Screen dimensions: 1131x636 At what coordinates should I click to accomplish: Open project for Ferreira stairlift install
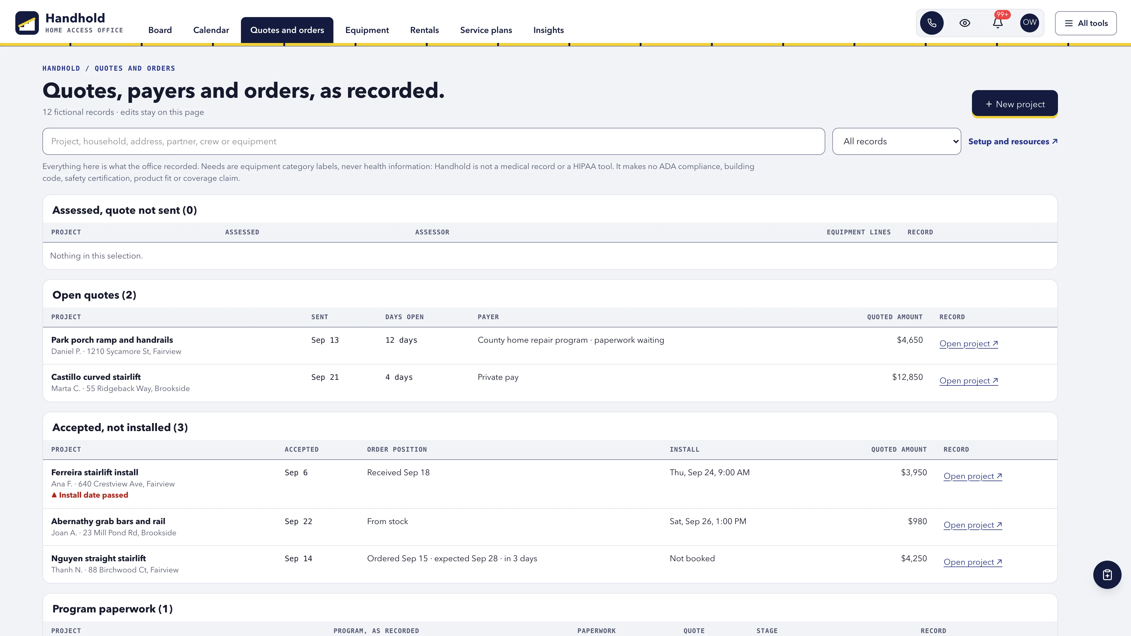973,476
